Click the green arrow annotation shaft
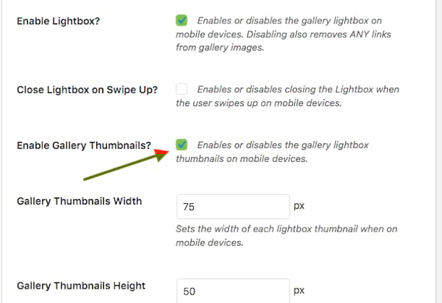The image size is (442, 303). pos(121,165)
